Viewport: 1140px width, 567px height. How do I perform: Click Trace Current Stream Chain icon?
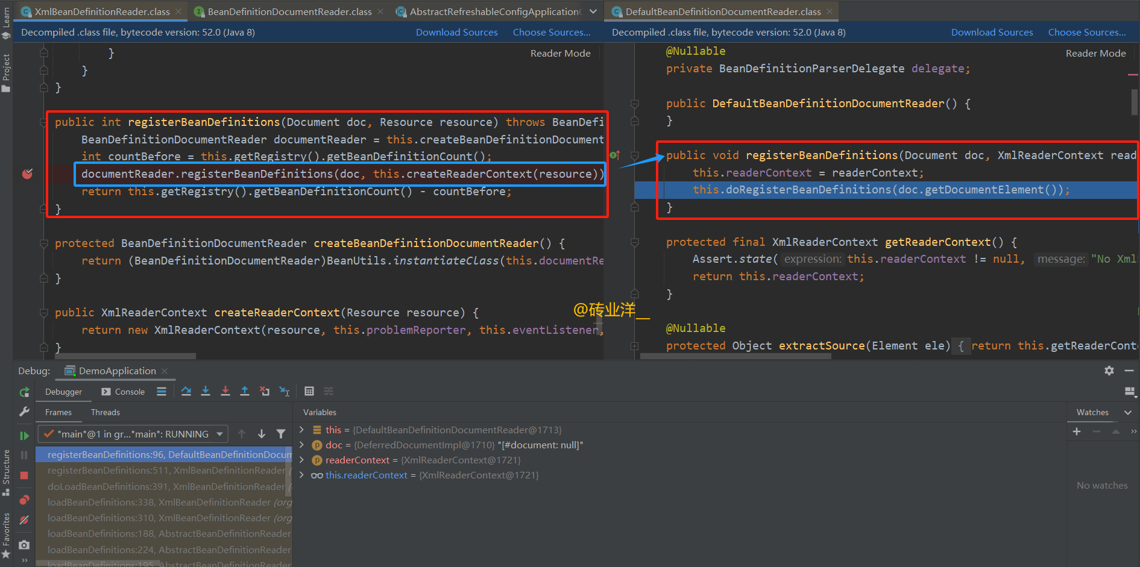coord(329,391)
